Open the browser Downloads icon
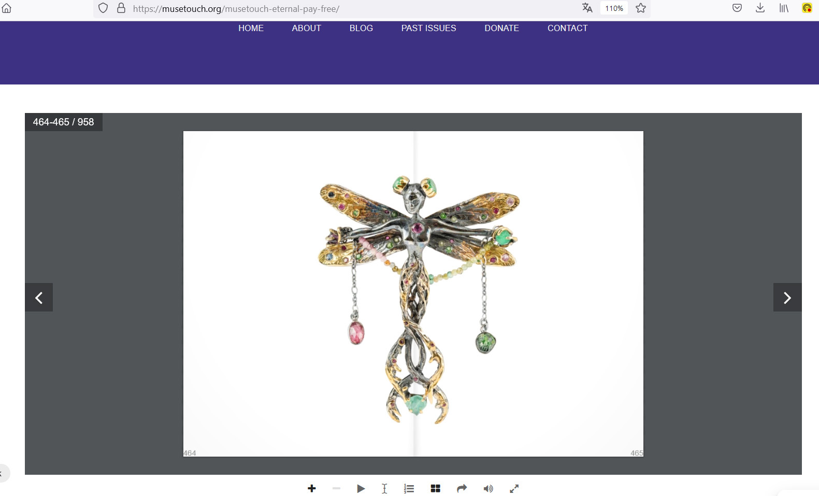The image size is (819, 496). coord(760,8)
